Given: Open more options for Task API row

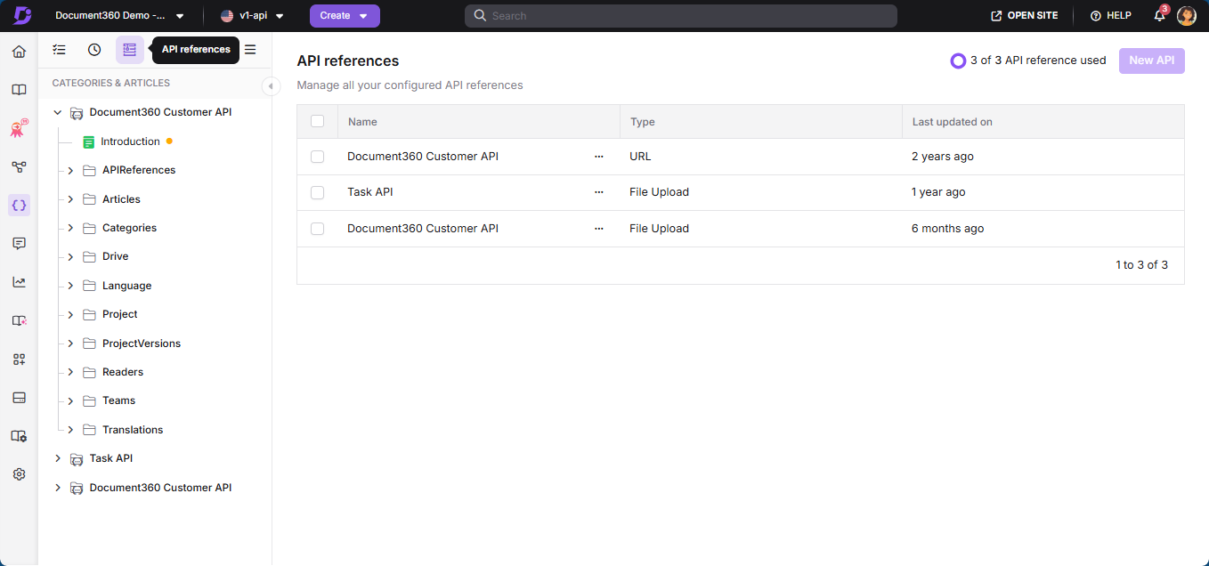Looking at the screenshot, I should tap(598, 192).
